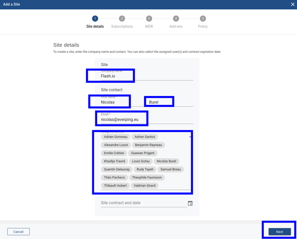Jump to step 3 MDR

point(149,22)
